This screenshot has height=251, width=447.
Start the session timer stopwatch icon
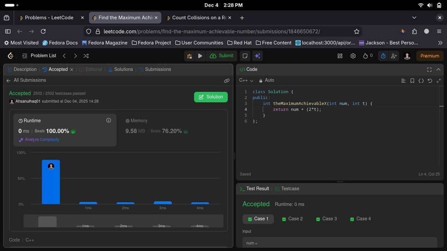[x=383, y=56]
